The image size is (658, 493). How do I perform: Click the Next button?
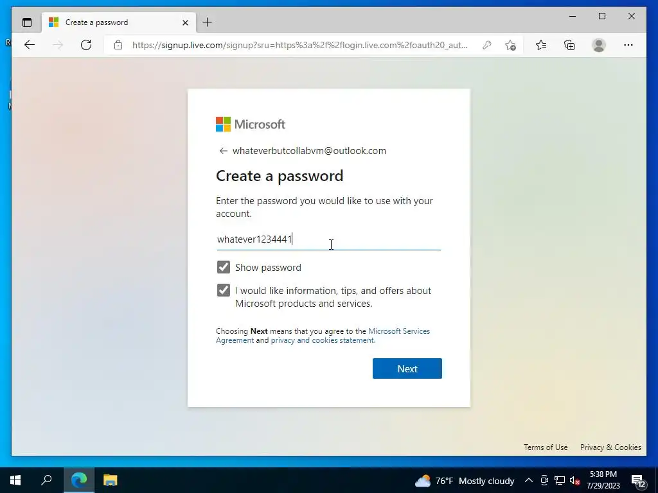tap(407, 368)
